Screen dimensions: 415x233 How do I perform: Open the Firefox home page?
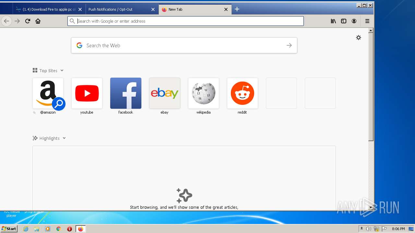[x=38, y=21]
